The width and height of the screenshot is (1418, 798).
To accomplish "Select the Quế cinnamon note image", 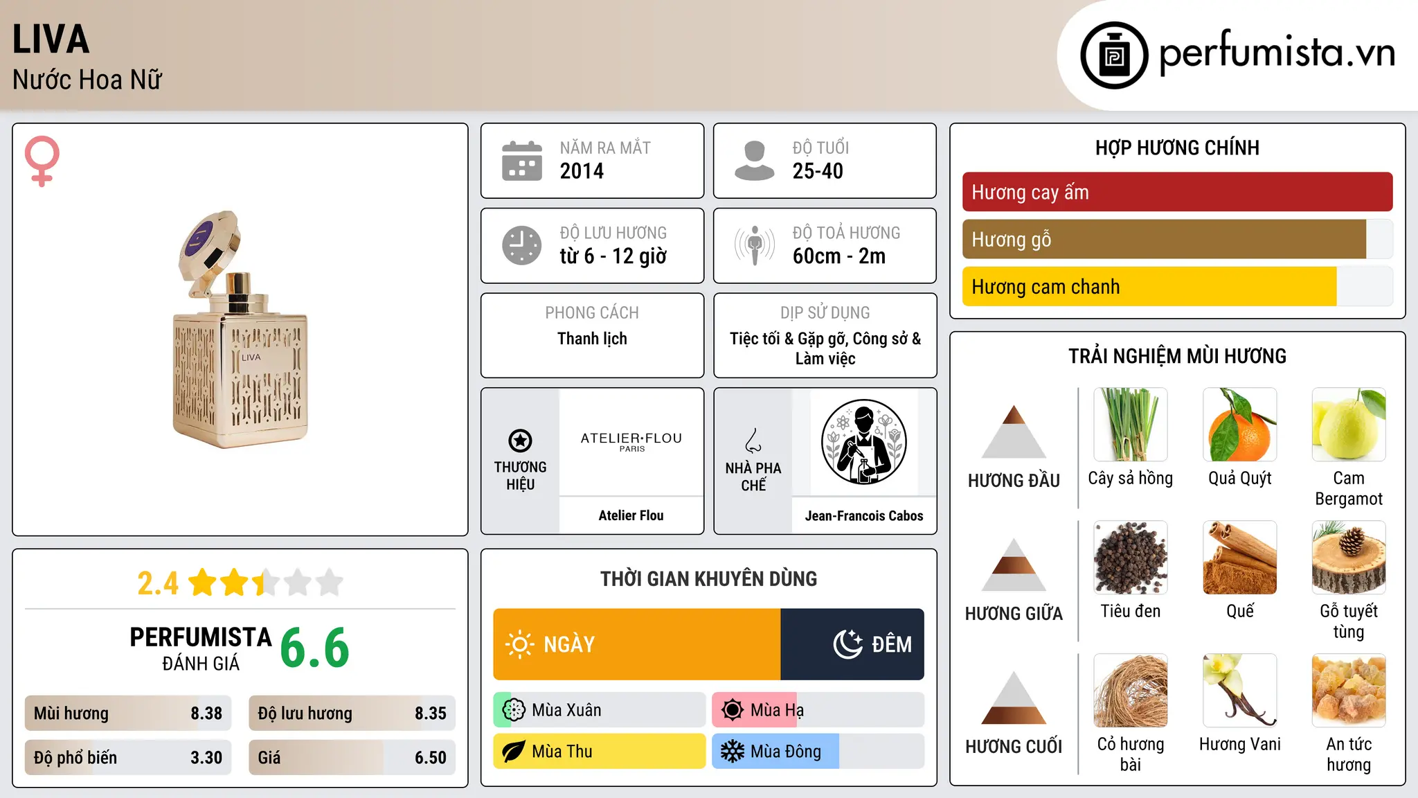I will click(x=1240, y=558).
